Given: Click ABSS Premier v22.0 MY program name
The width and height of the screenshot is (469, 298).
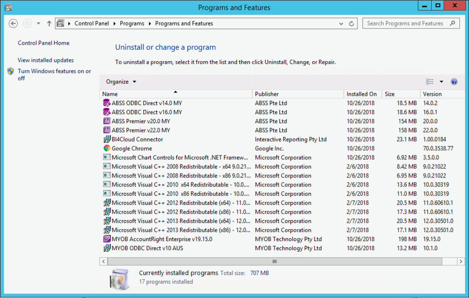Looking at the screenshot, I should pos(141,130).
